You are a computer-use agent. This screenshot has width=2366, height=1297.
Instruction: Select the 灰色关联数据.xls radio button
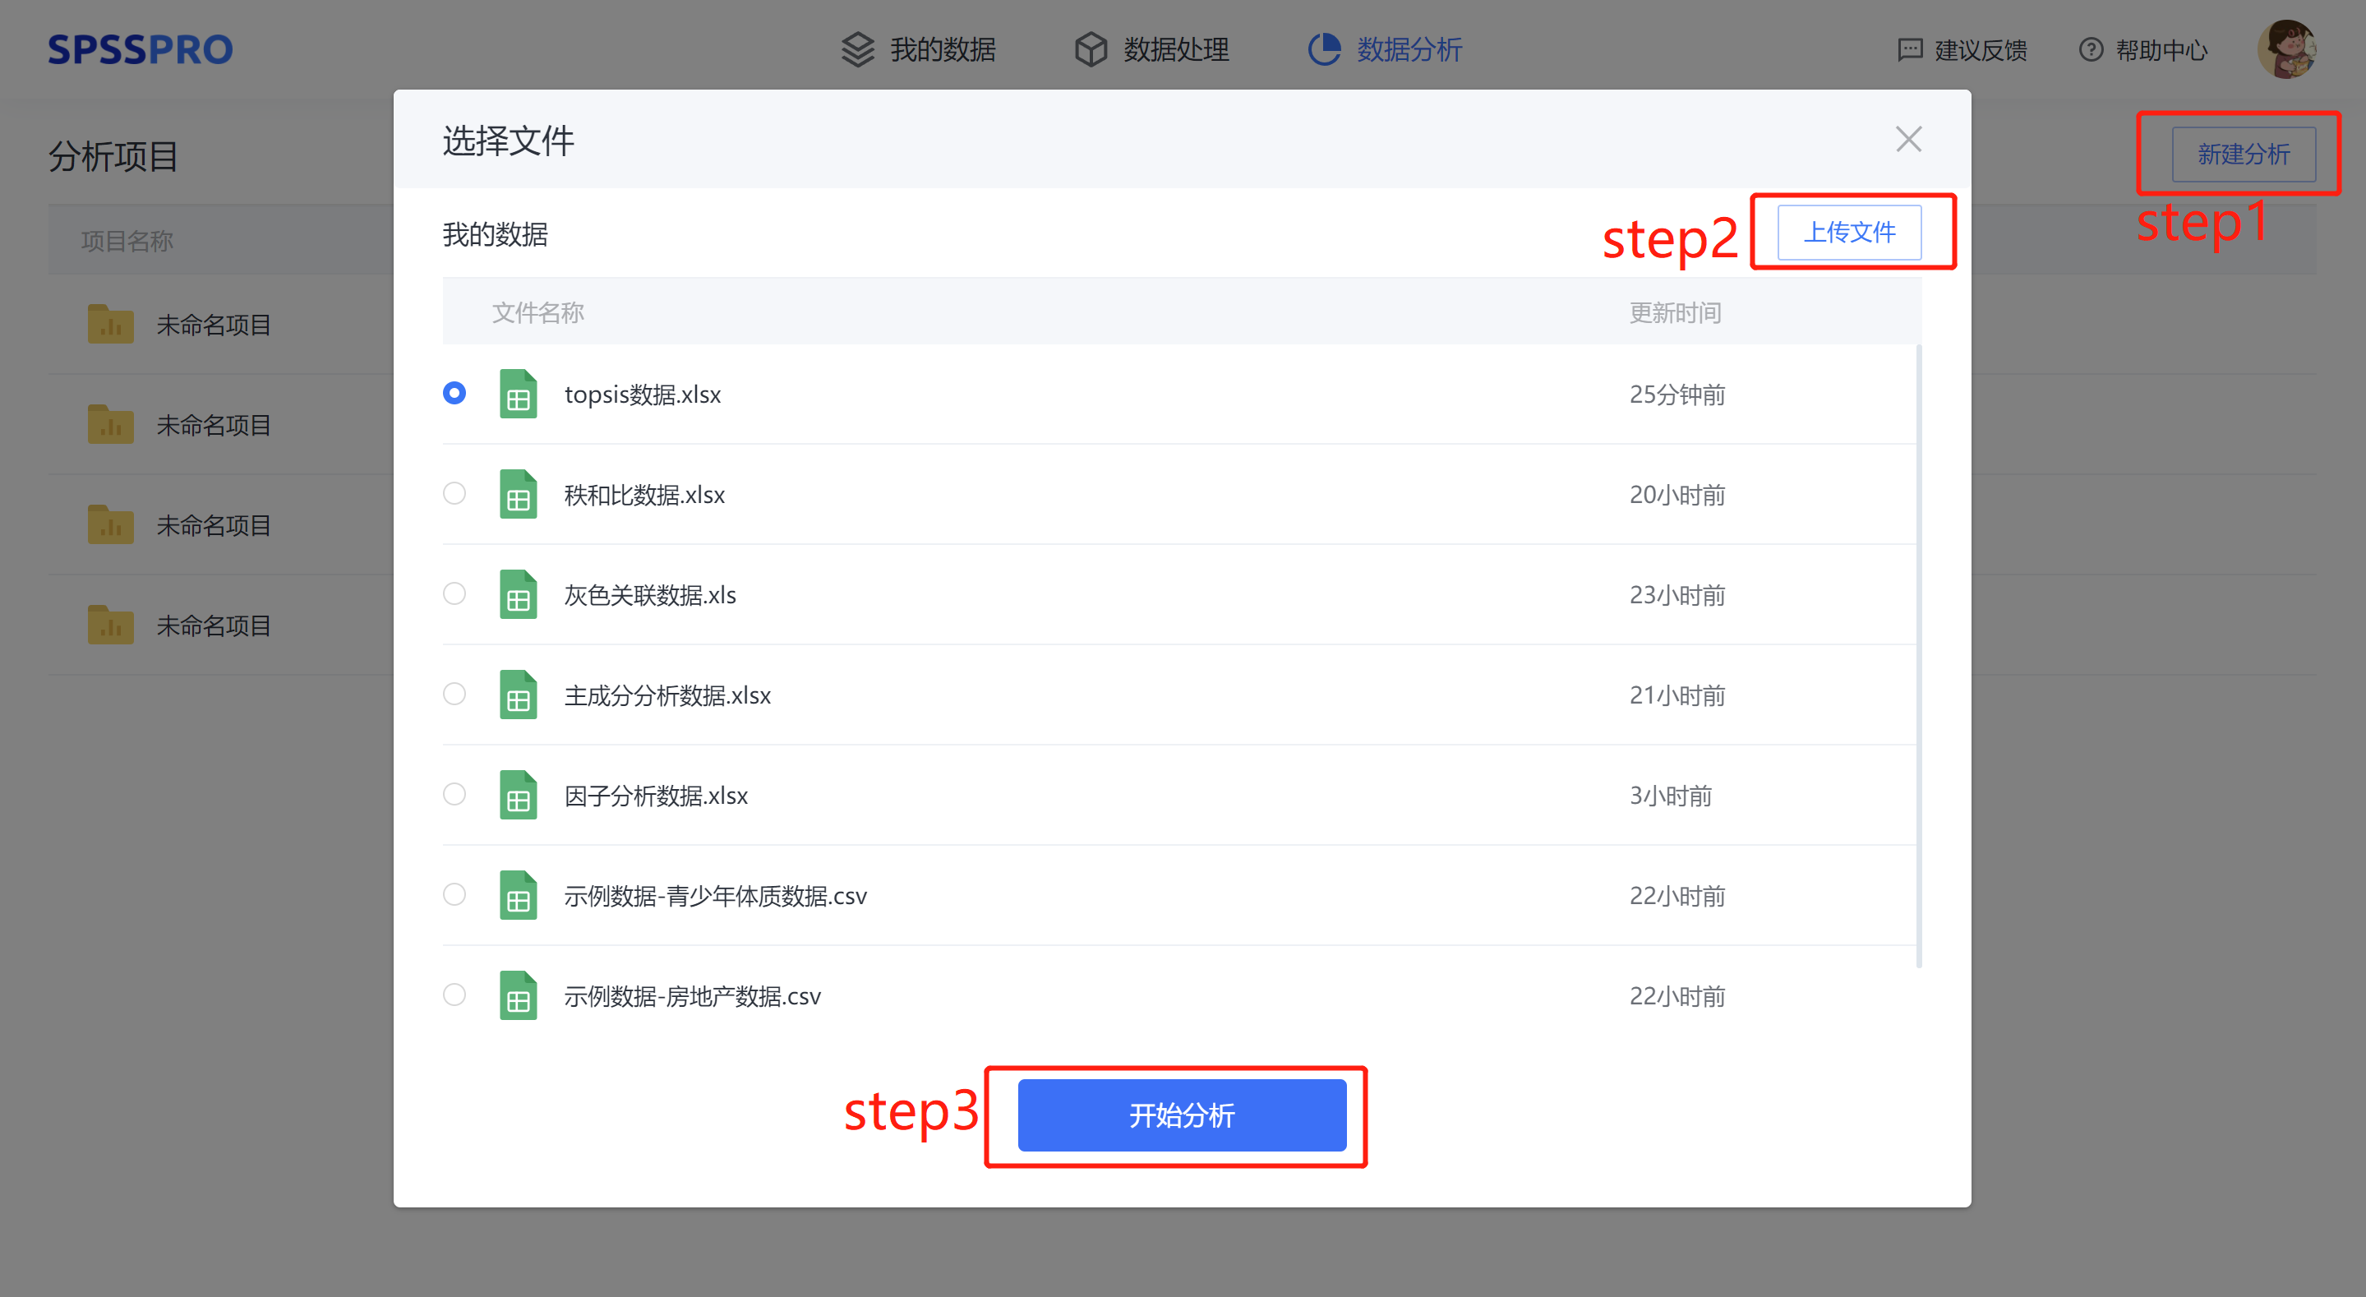(x=454, y=593)
